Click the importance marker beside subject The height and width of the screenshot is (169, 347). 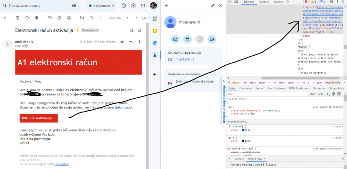pos(78,30)
